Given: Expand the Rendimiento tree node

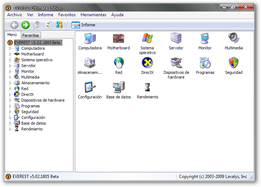Looking at the screenshot, I should (x=10, y=129).
